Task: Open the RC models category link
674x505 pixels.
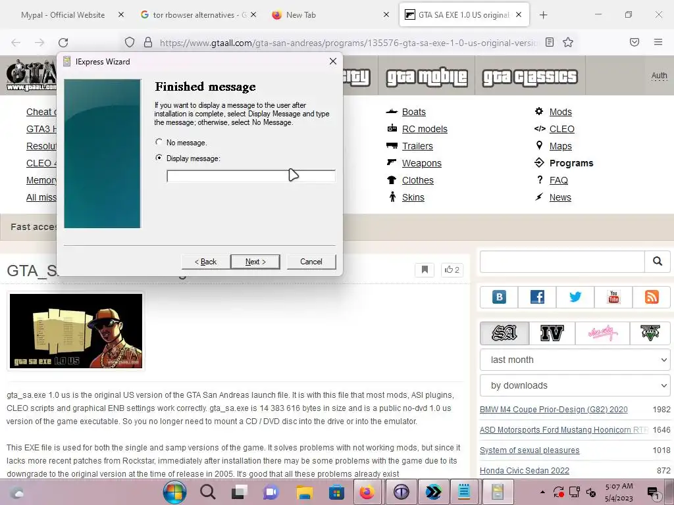Action: pos(425,129)
